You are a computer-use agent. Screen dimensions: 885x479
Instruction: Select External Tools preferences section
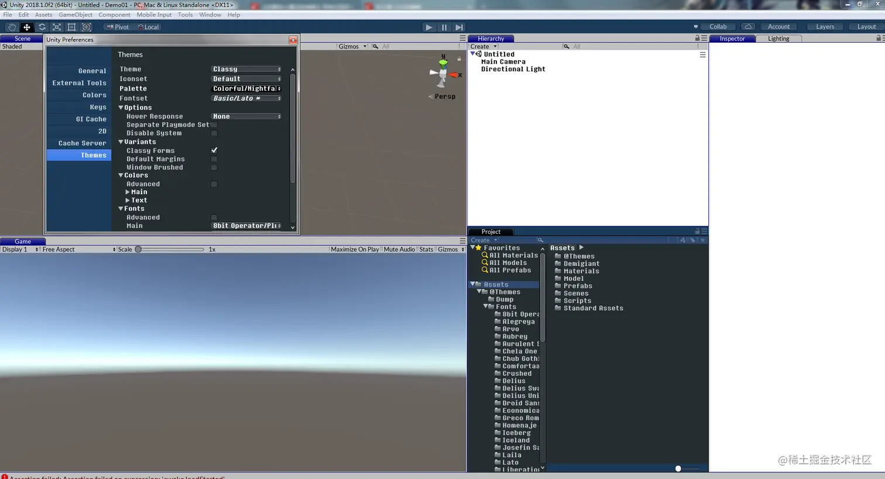pos(79,83)
